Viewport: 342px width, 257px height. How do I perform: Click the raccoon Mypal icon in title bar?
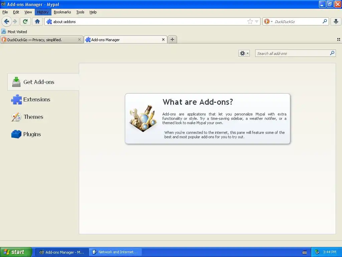[3, 4]
